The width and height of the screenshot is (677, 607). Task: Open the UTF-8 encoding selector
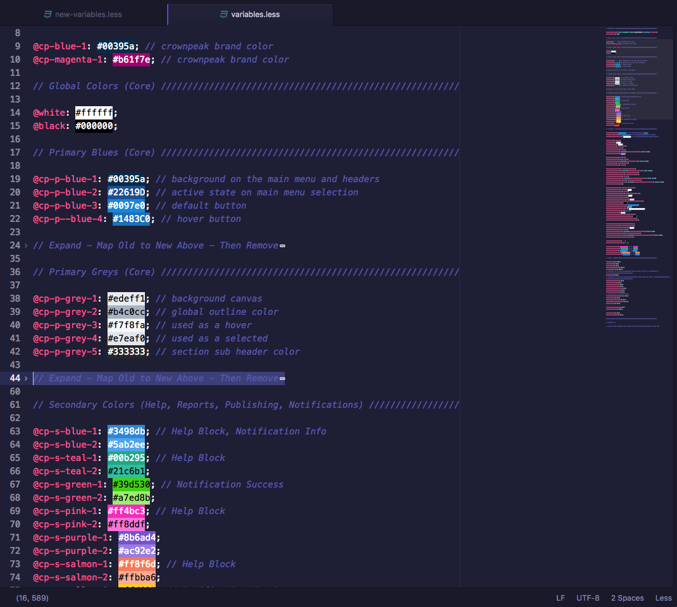click(x=588, y=598)
